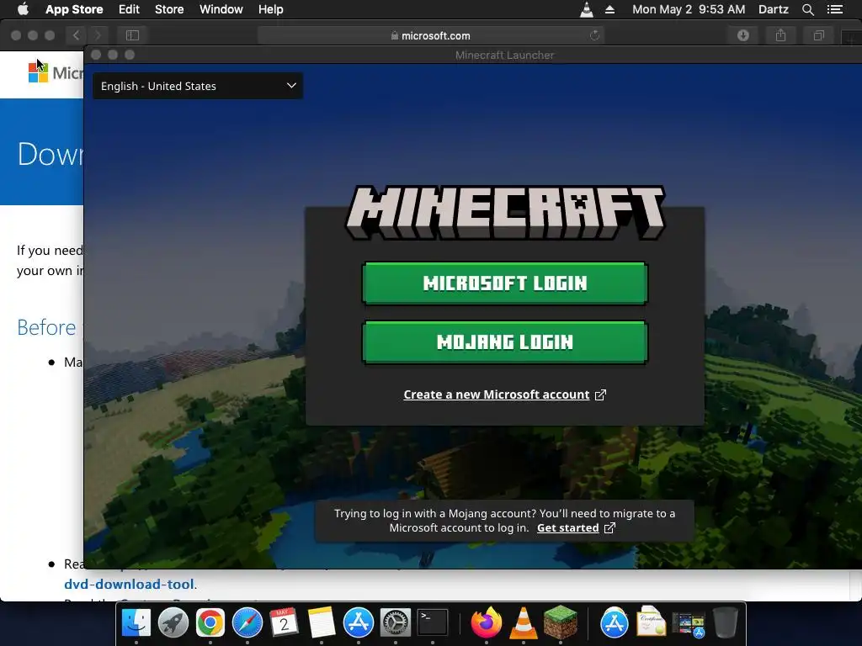This screenshot has height=646, width=862.
Task: Open System Preferences gear in Dock
Action: [x=396, y=623]
